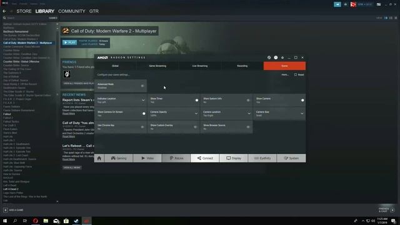400x225 pixels.
Task: Toggle Show Browser Source switch
Action: click(248, 127)
